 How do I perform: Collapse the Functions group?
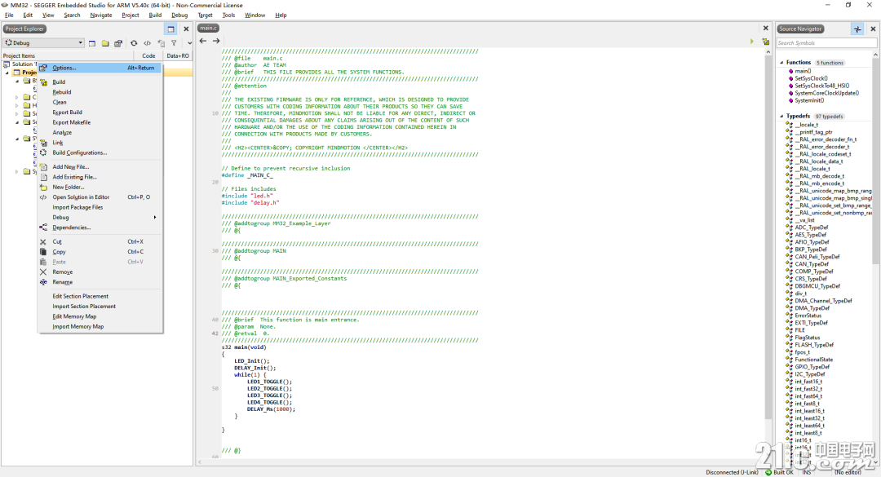click(781, 62)
